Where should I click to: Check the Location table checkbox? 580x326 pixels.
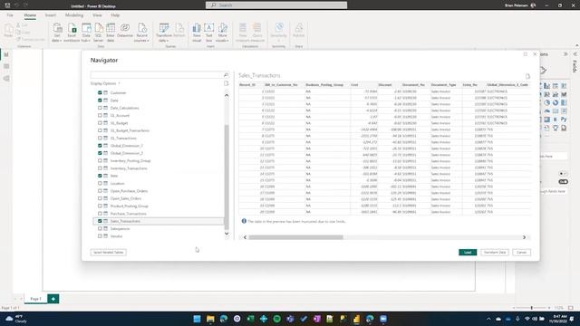coord(100,183)
